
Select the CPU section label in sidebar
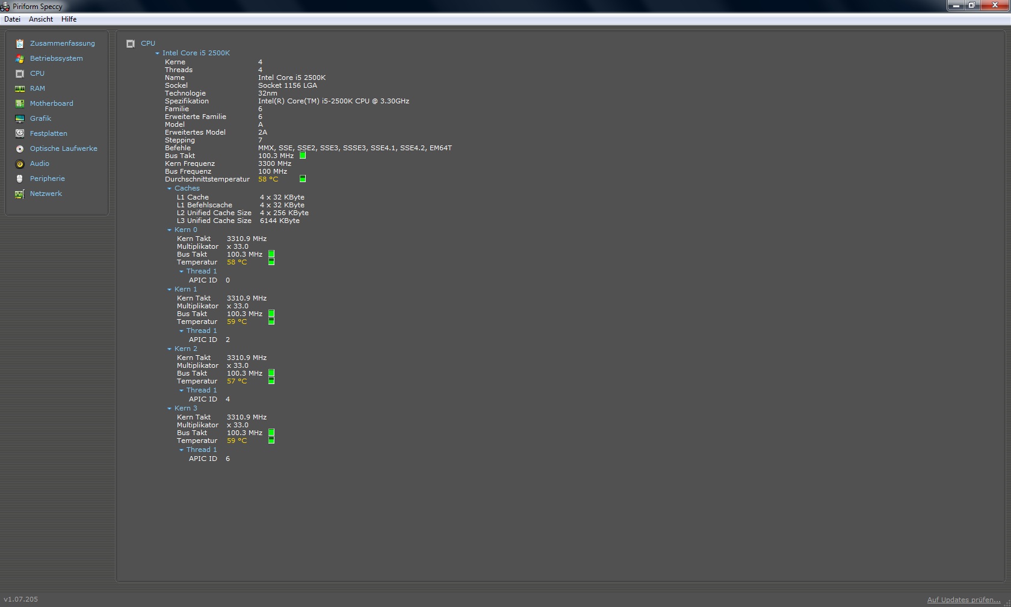pyautogui.click(x=37, y=73)
